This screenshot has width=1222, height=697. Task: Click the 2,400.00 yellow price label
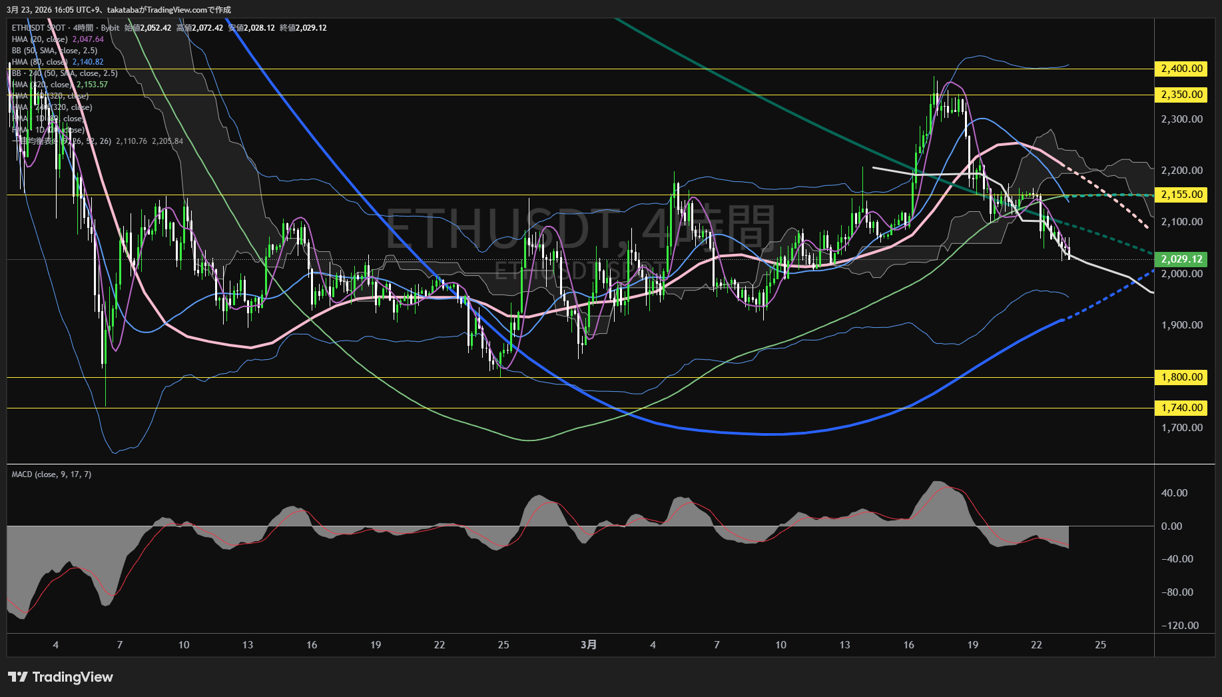pyautogui.click(x=1181, y=69)
